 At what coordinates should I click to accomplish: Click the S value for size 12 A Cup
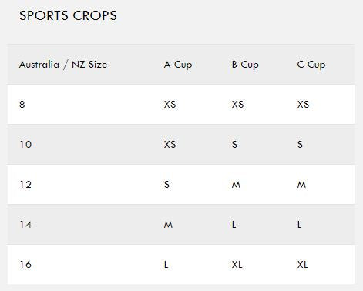(x=166, y=185)
